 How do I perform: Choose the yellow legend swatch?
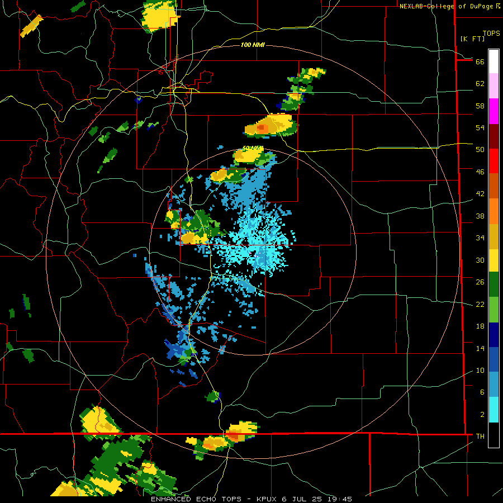coord(493,260)
